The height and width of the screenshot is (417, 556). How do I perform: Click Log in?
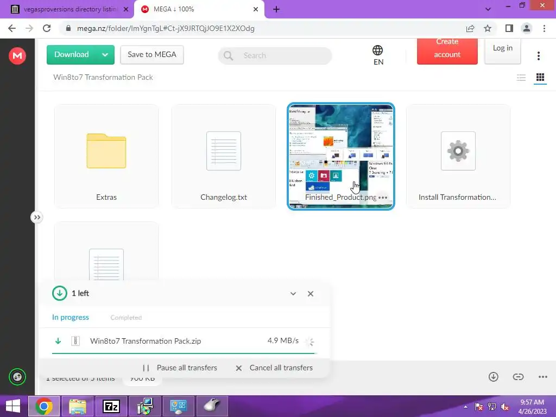(x=502, y=52)
